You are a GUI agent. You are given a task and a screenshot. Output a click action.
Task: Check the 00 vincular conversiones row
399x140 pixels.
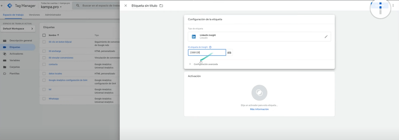(44, 58)
